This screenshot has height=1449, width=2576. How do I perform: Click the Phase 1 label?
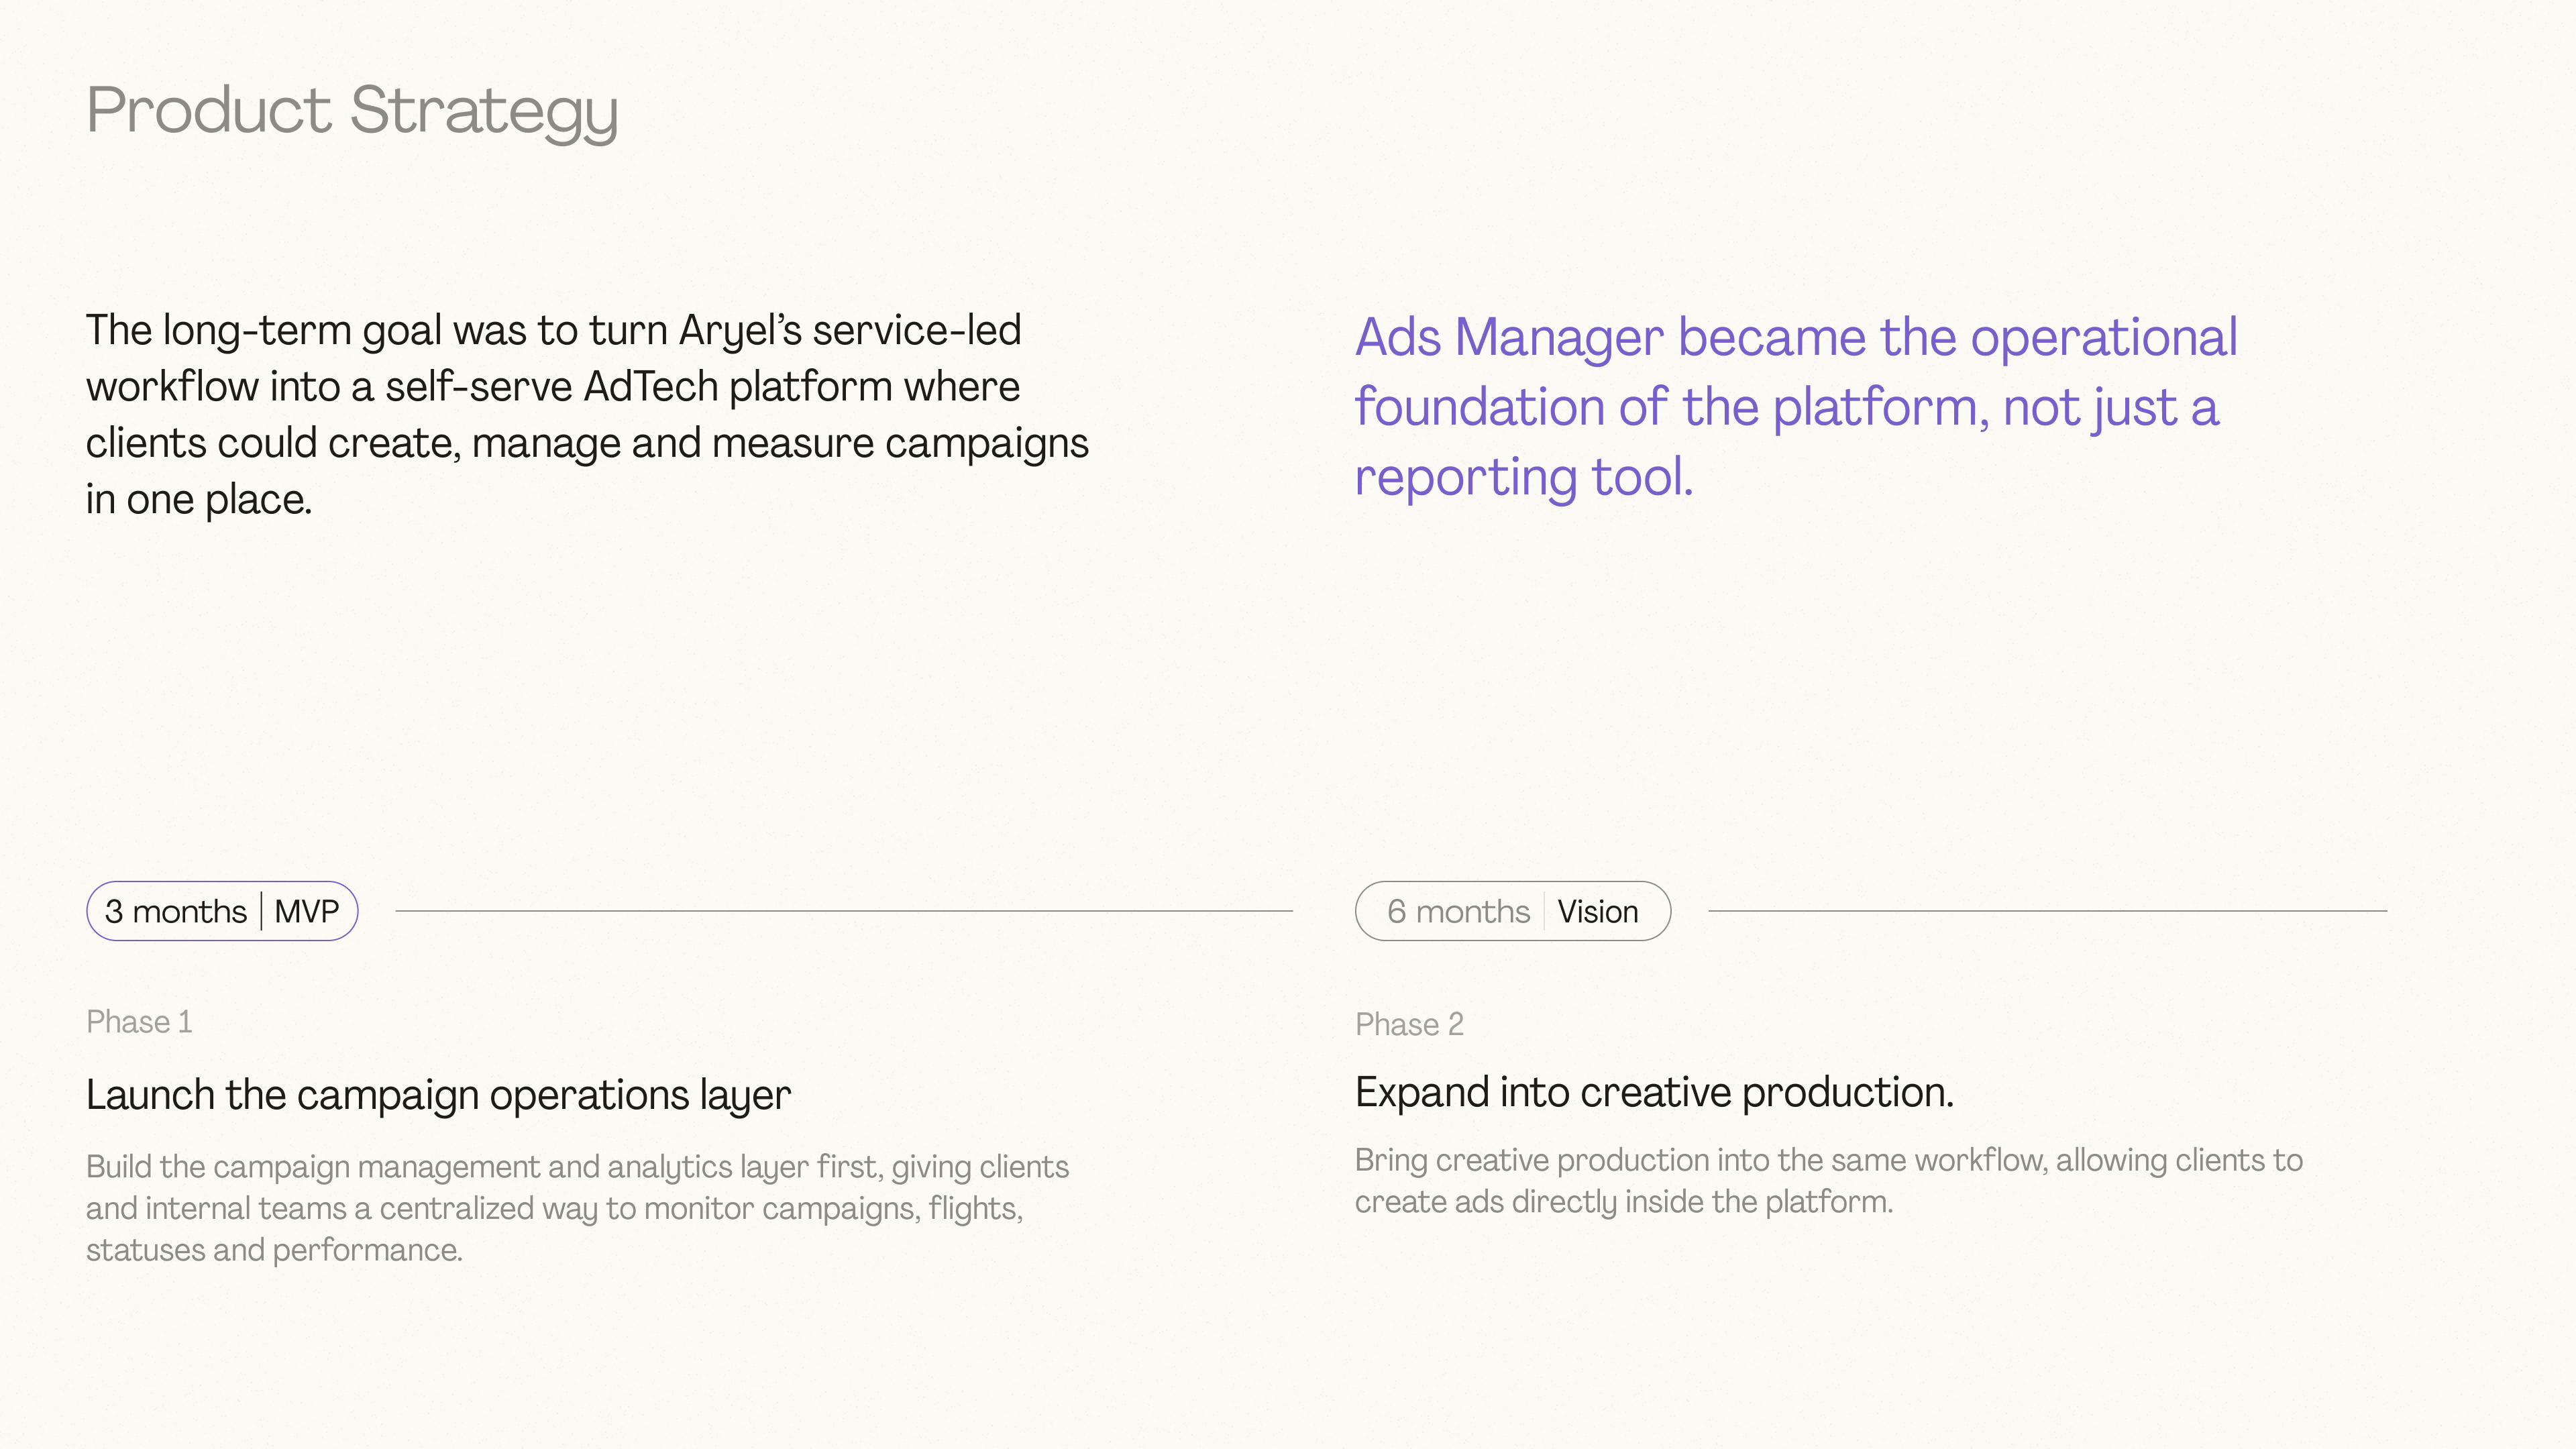click(x=139, y=1022)
